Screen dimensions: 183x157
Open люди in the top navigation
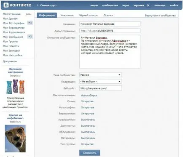[94, 5]
